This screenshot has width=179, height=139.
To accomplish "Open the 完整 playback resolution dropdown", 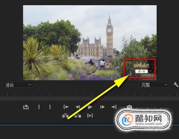I will click(x=154, y=85).
